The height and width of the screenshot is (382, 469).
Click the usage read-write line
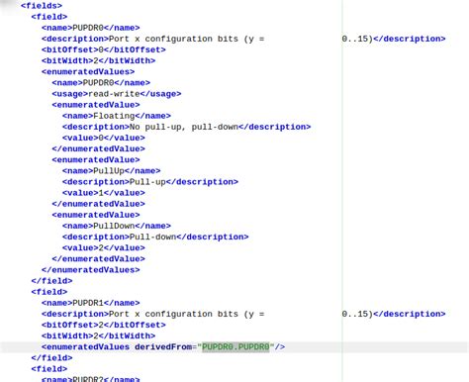[x=117, y=94]
